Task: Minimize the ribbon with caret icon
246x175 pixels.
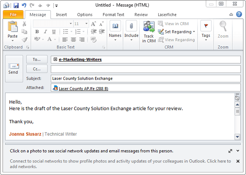Action: click(231, 15)
